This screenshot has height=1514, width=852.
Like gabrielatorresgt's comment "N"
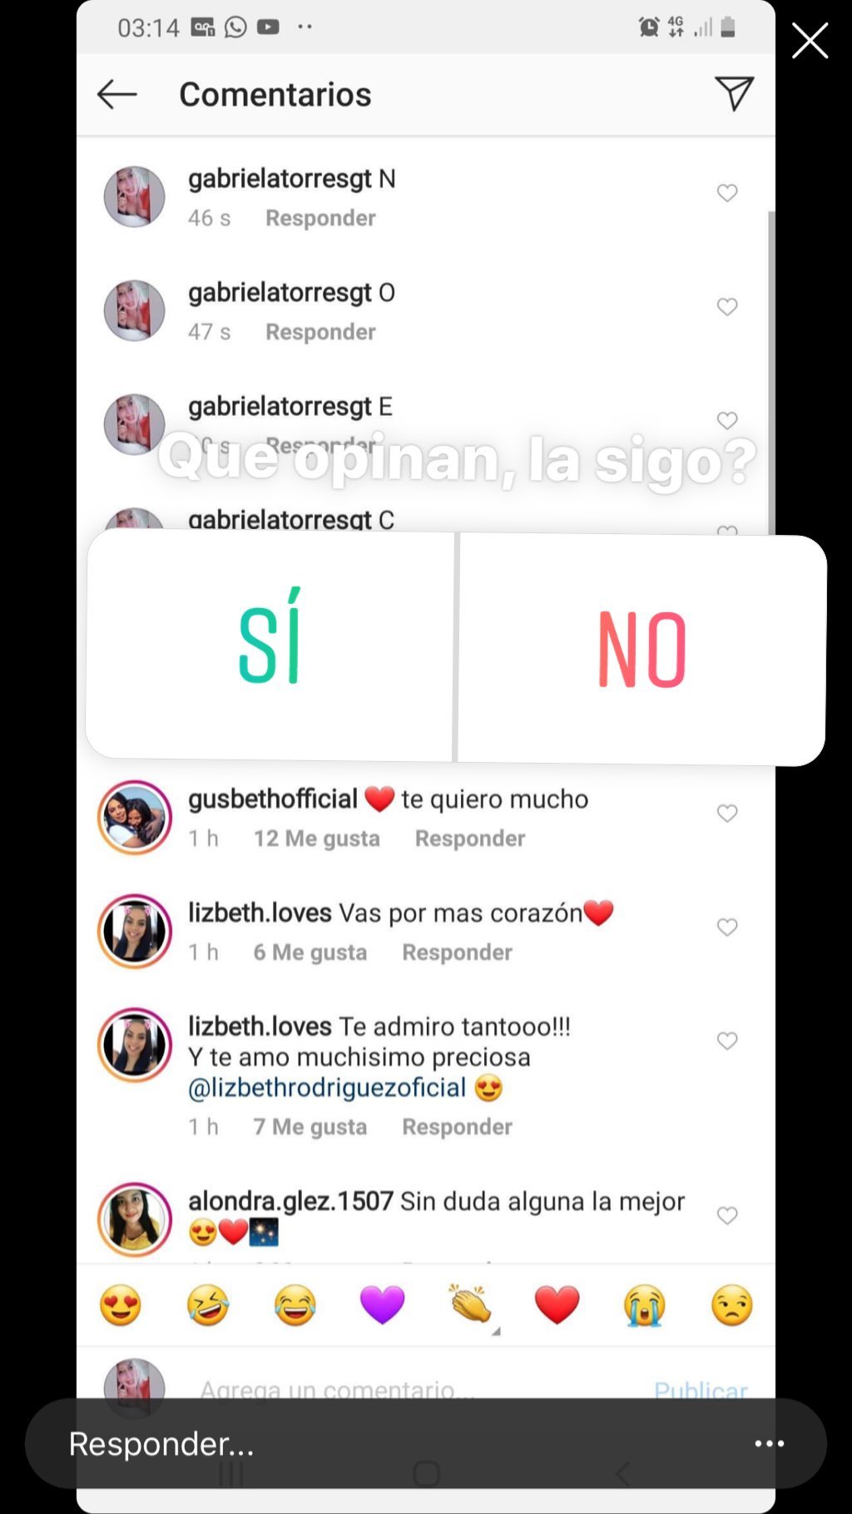pos(727,193)
